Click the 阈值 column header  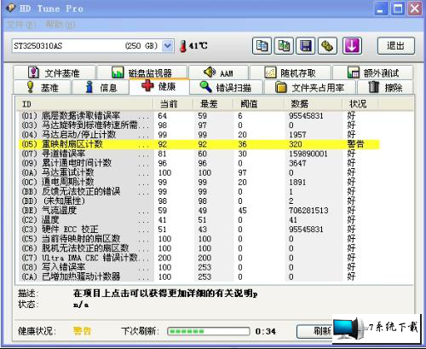(x=259, y=104)
